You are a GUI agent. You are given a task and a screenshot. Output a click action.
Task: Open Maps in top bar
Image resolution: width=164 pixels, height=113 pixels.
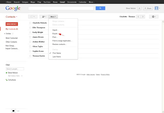pos(33,2)
